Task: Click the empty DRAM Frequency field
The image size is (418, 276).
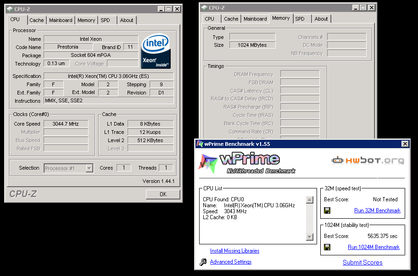Action: click(x=300, y=74)
